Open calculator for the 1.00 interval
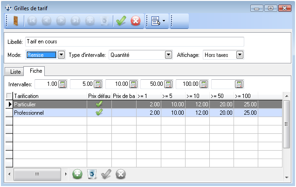This screenshot has width=296, height=187. pyautogui.click(x=63, y=84)
